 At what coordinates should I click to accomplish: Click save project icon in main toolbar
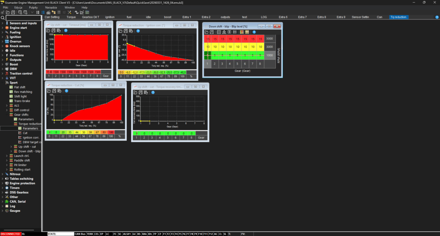click(x=13, y=12)
